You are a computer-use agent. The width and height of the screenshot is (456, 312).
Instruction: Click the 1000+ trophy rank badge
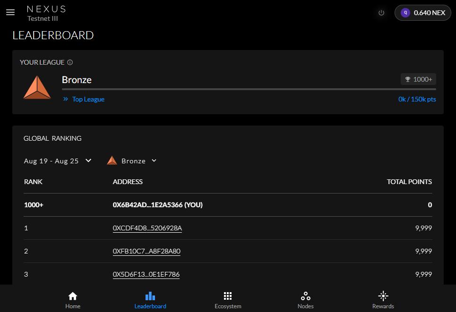(x=418, y=79)
